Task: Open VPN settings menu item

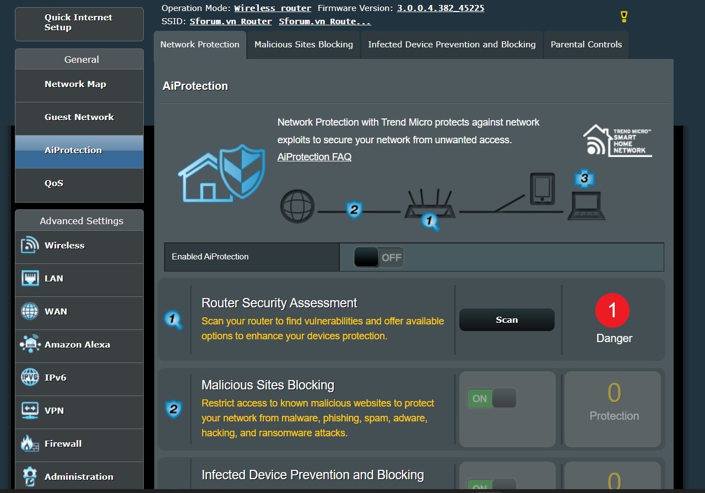Action: [79, 412]
